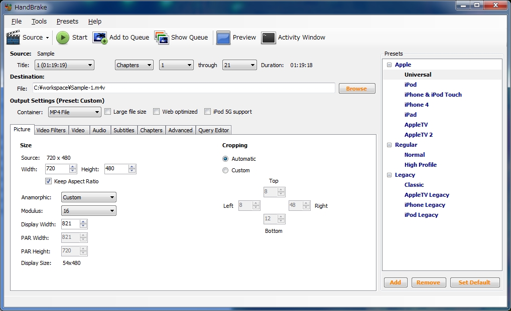Click the green Start play icon
Viewport: 511px width, 311px height.
pyautogui.click(x=63, y=38)
